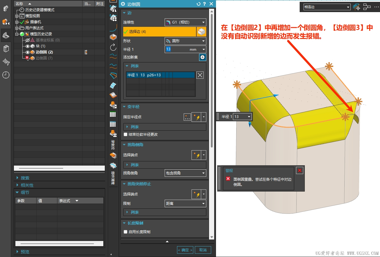Screen dimensions: 380x257
Task: Open the 拐角倒角 包含拐角 dropdown
Action: (185, 173)
